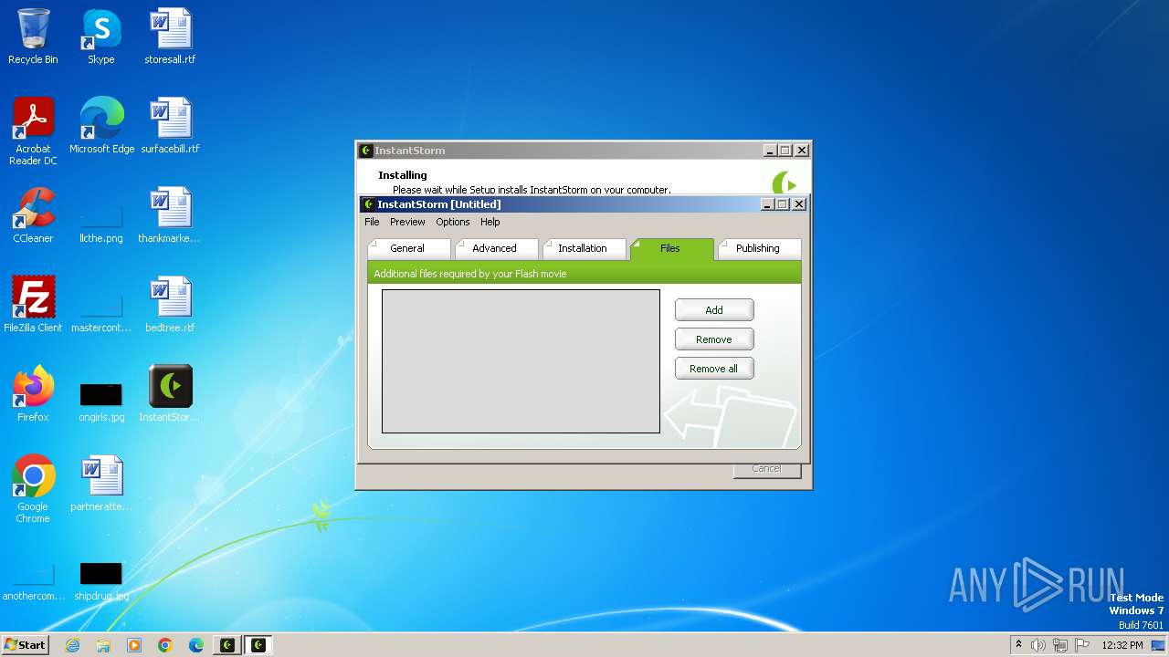1169x657 pixels.
Task: Launch CCleaner from the desktop
Action: coord(33,215)
